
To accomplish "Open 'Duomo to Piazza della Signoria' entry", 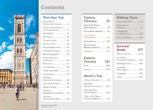I will point(97,26).
